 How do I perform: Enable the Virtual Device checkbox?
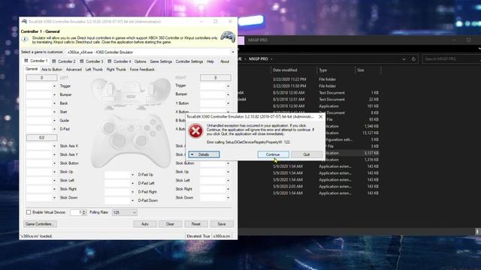[29, 212]
